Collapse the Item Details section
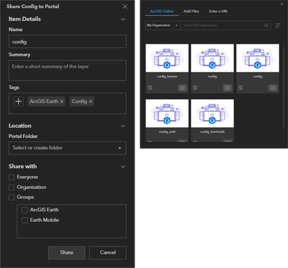288x268 pixels. click(x=123, y=19)
